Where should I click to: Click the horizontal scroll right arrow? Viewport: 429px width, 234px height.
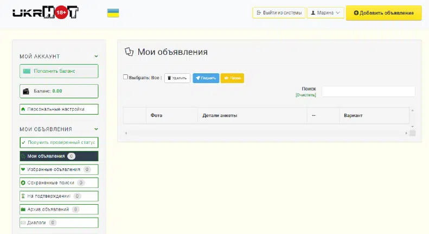coord(406,133)
